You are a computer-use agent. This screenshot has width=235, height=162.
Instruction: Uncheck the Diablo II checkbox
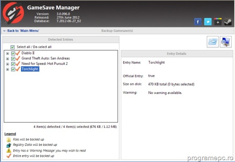[x=13, y=53]
